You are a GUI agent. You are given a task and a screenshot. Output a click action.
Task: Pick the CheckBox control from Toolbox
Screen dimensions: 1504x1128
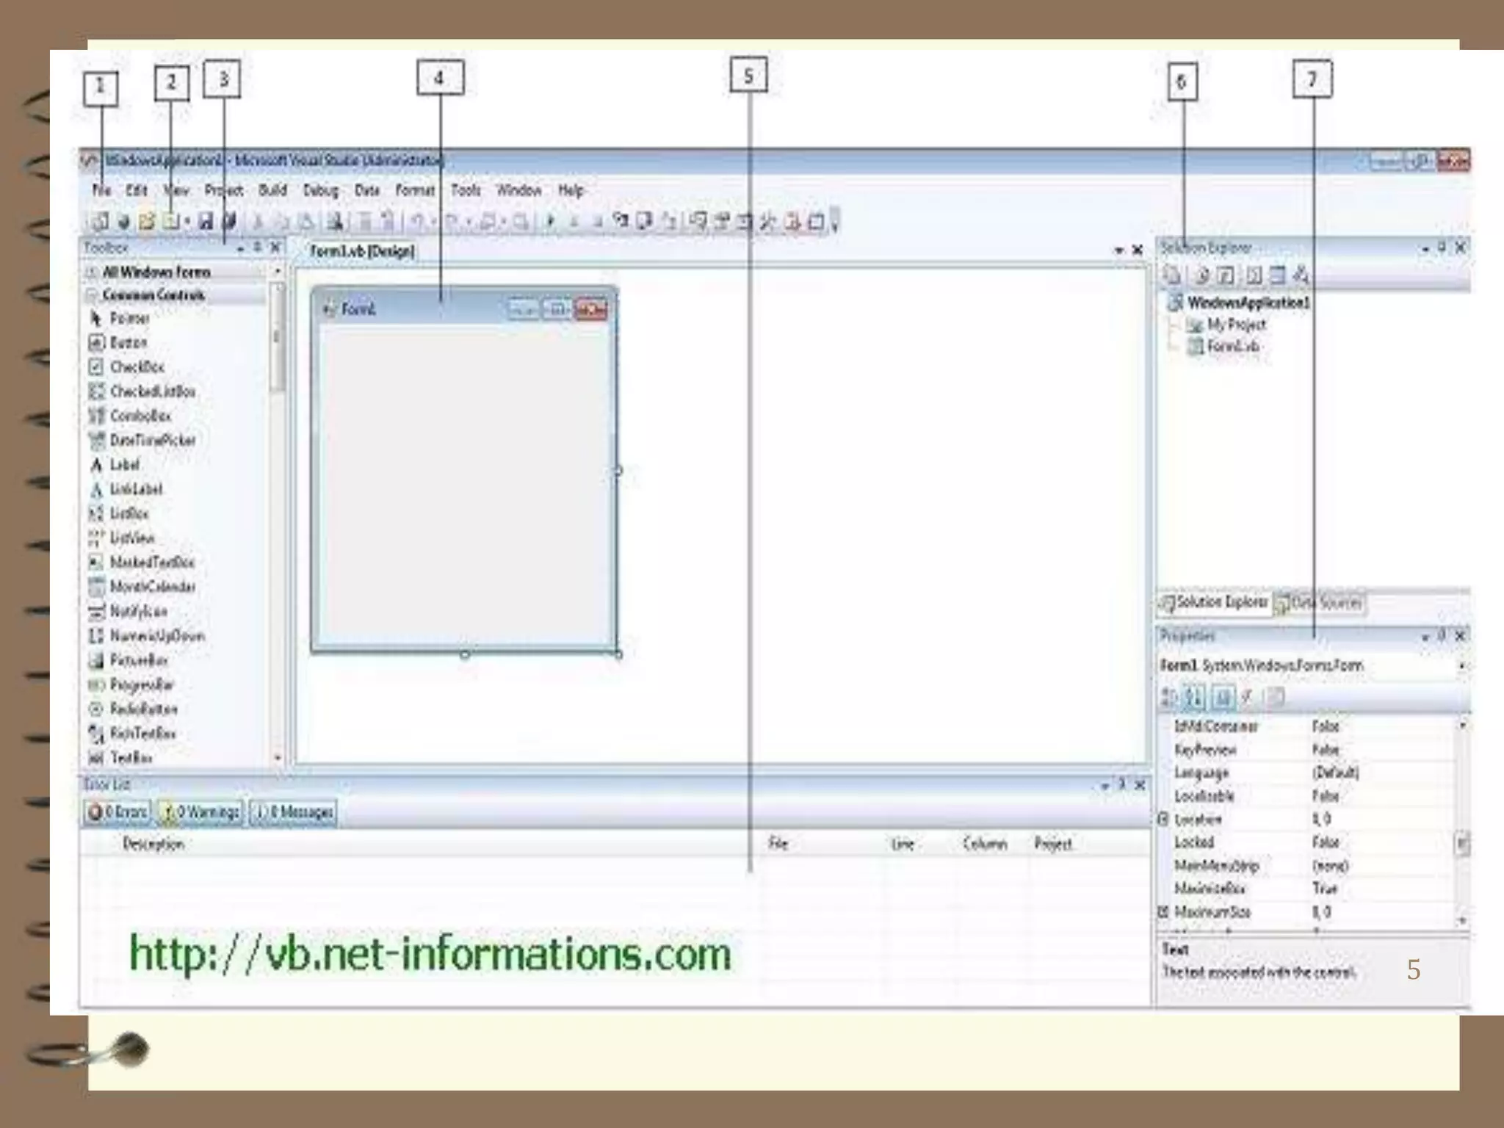tap(137, 367)
